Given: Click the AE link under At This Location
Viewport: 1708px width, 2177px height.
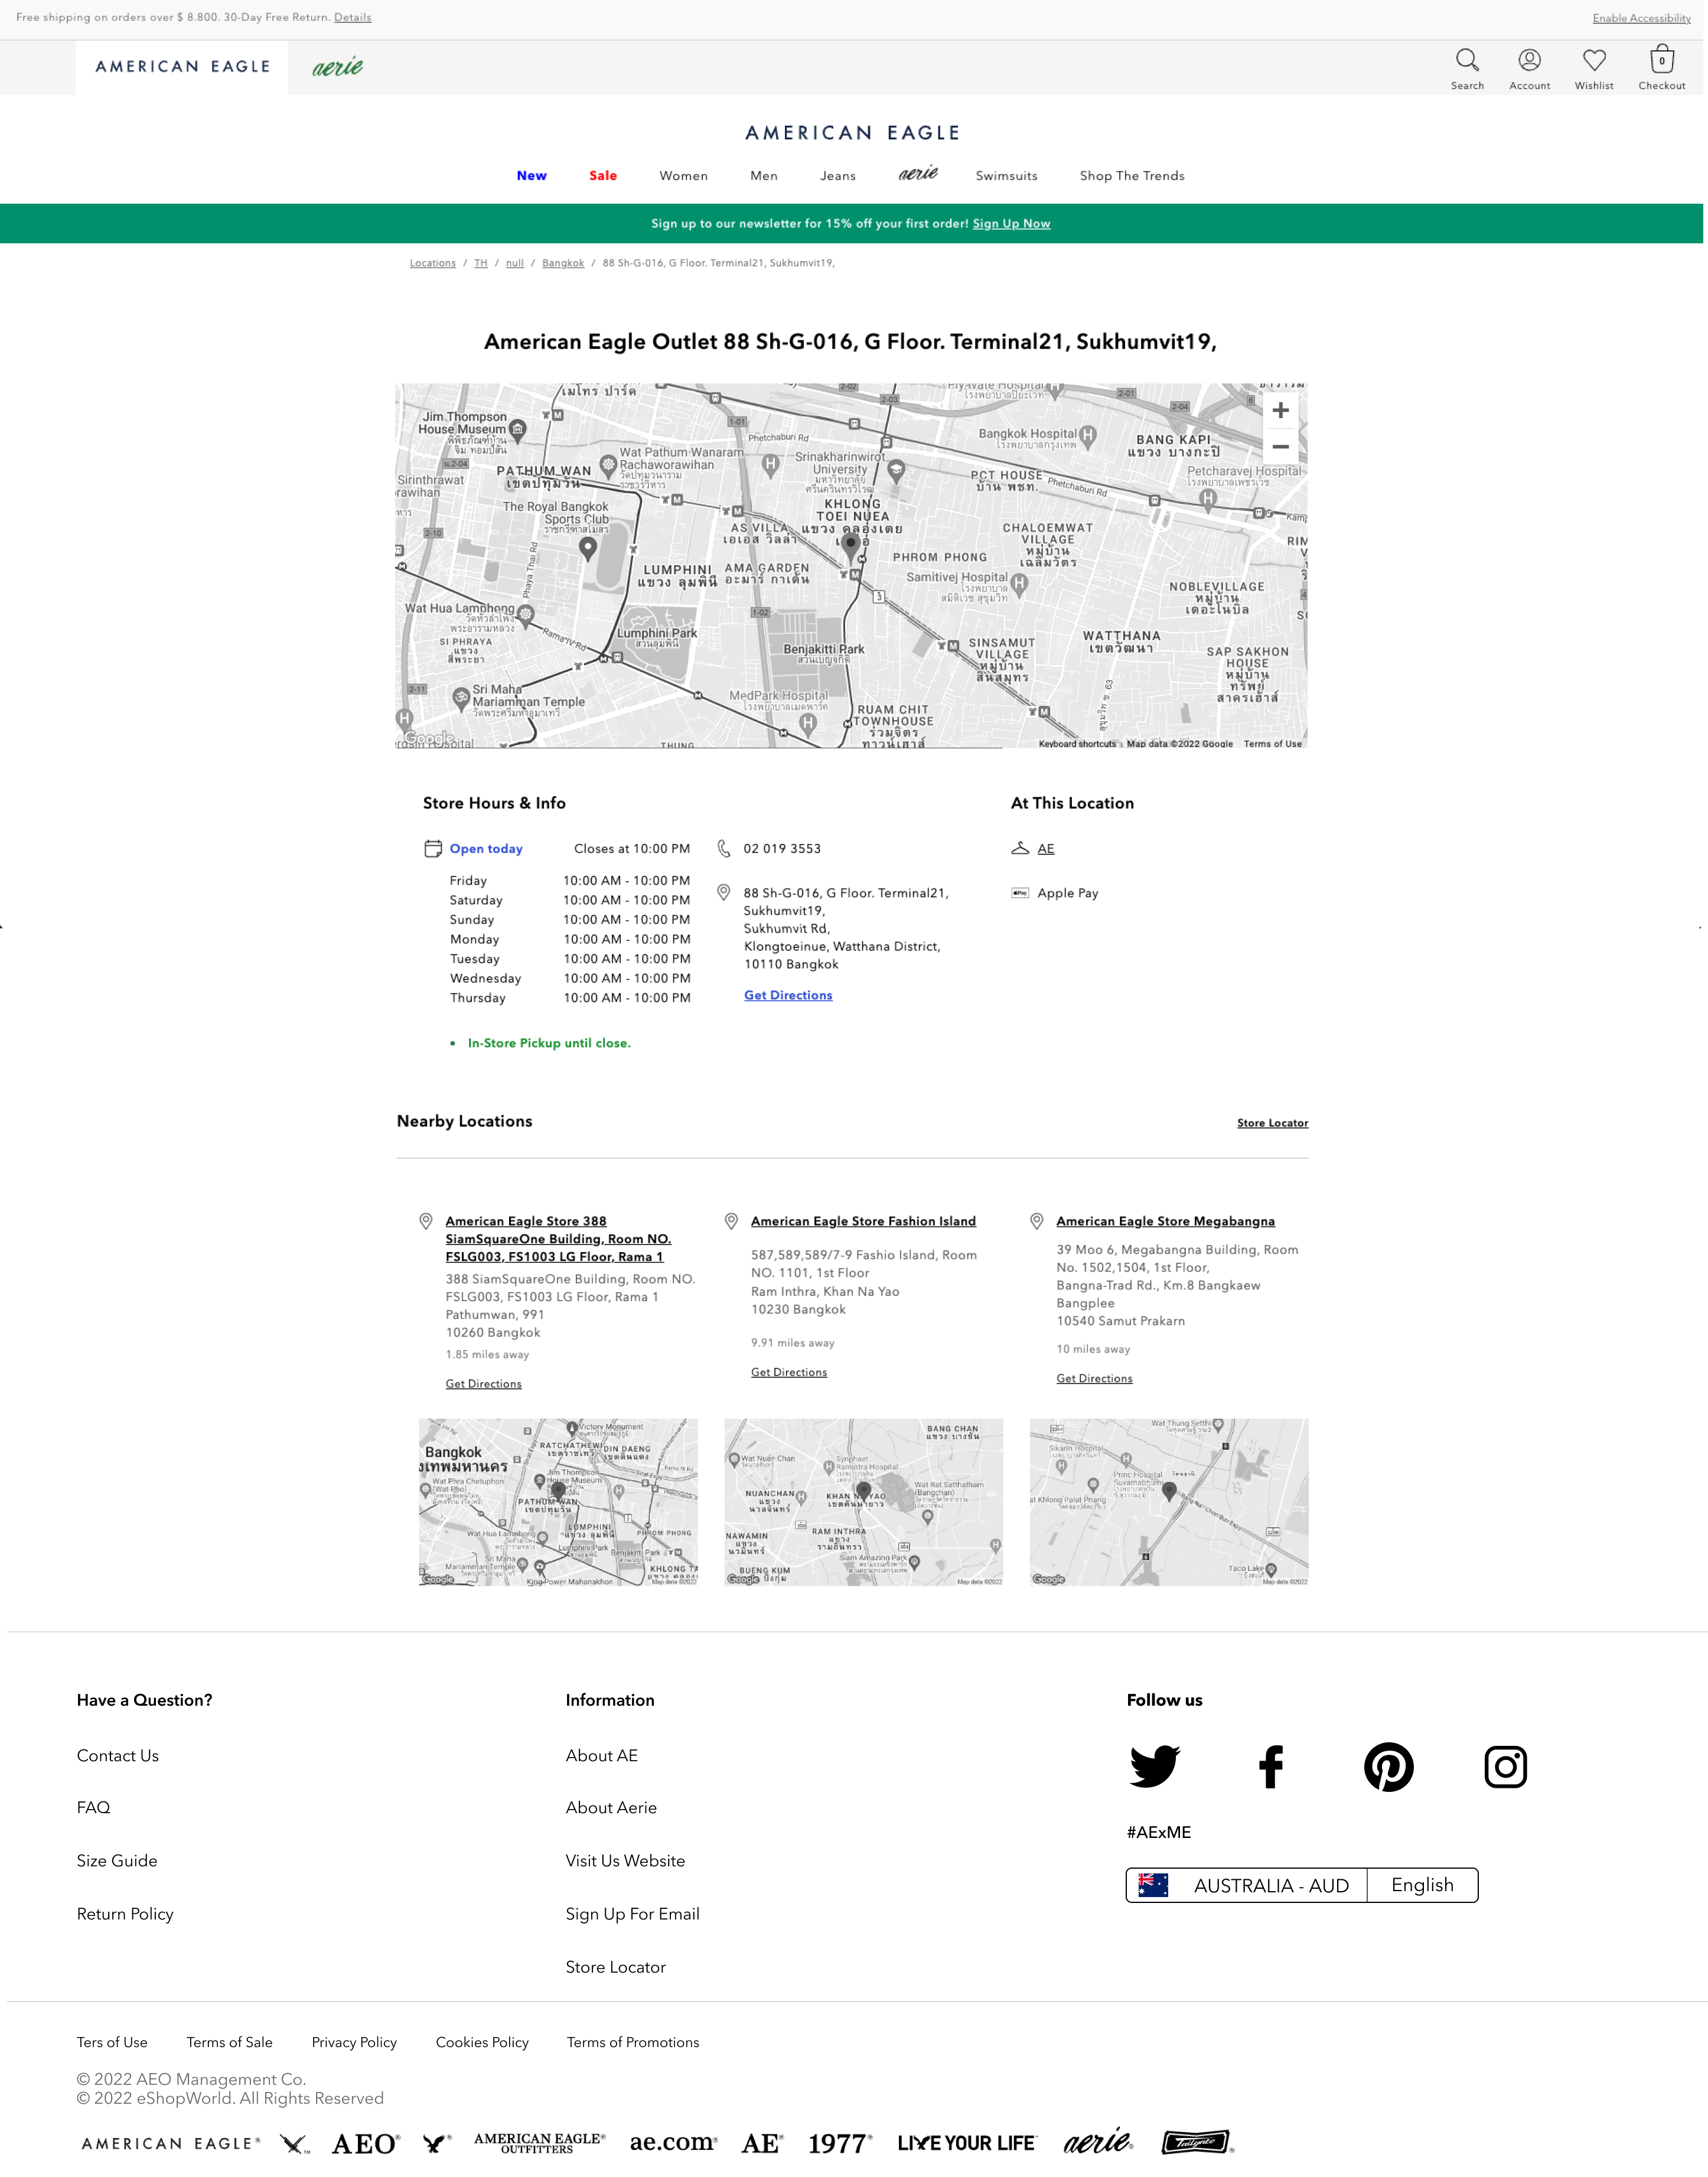Looking at the screenshot, I should coord(1045,848).
